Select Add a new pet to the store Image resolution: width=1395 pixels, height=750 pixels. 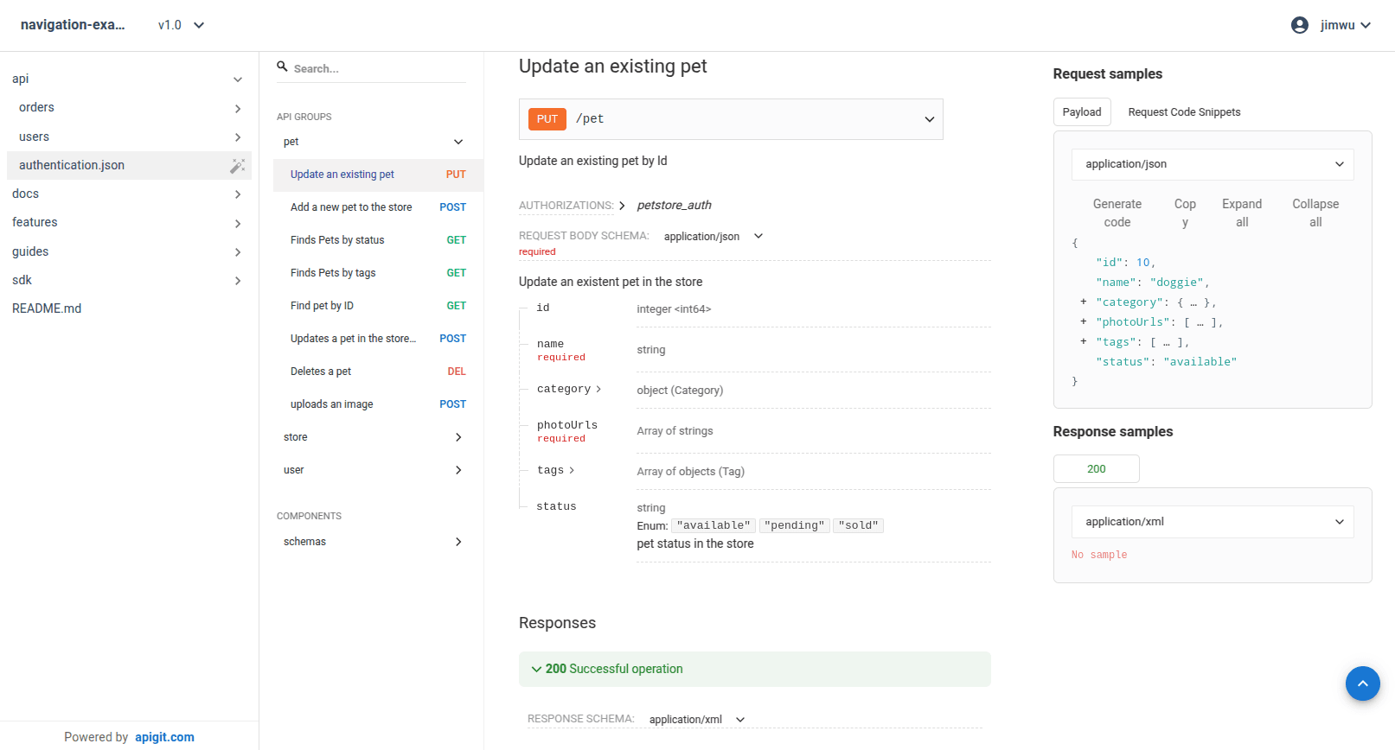379,207
